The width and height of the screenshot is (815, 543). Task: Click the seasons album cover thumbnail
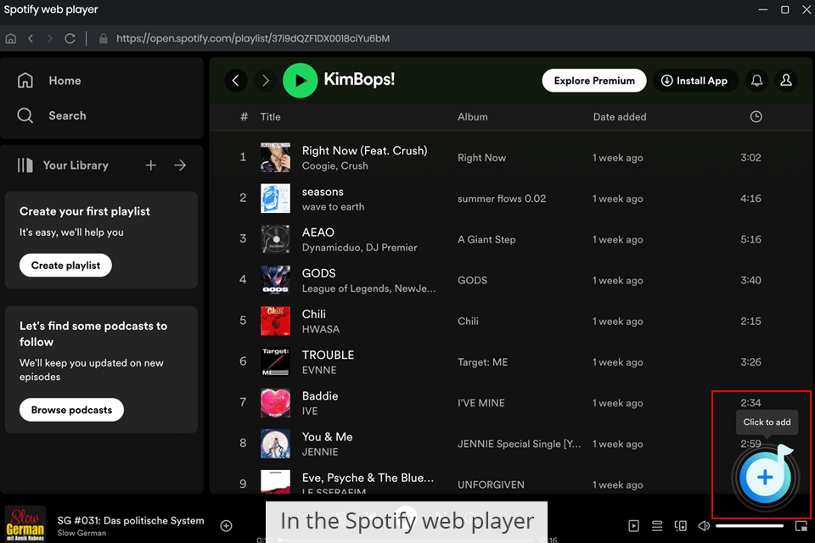click(275, 198)
